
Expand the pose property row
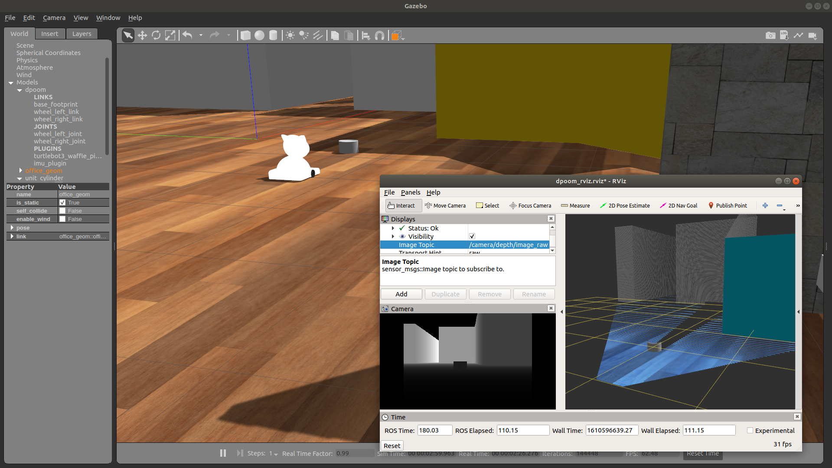(12, 227)
